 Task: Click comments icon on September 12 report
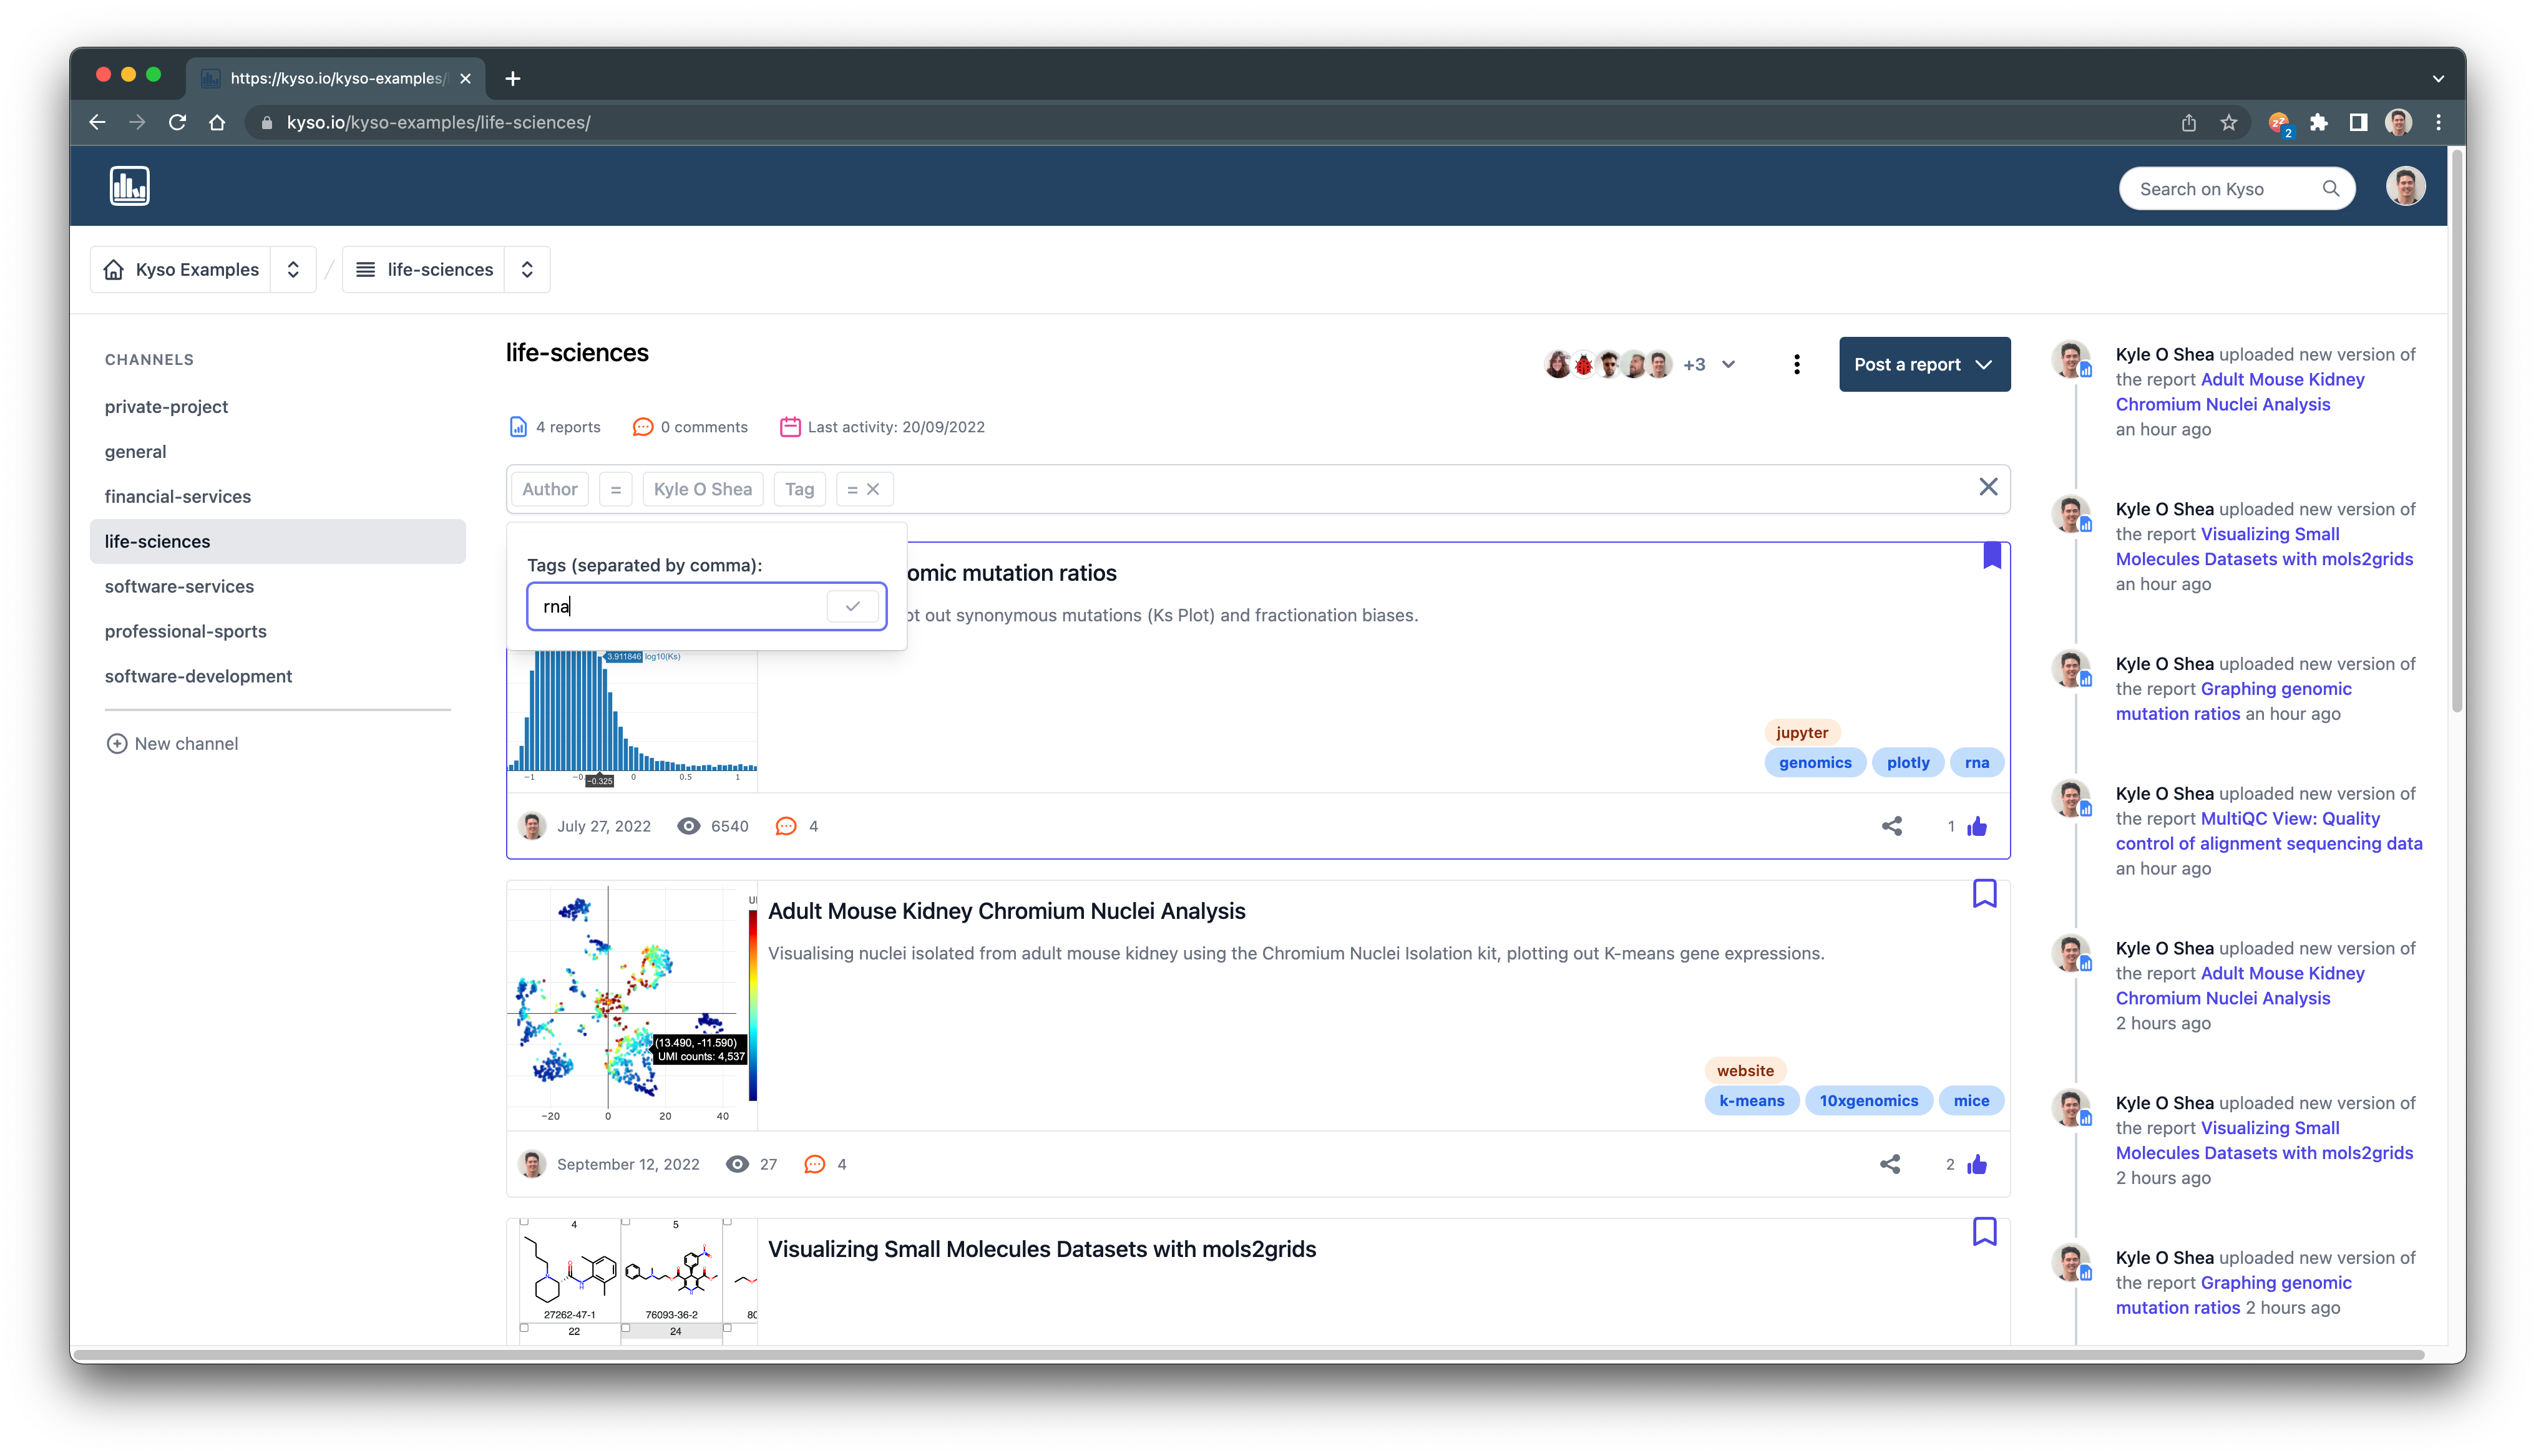point(815,1164)
